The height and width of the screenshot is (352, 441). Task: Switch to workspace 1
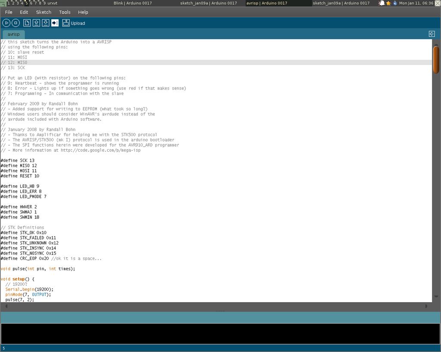(9, 3)
